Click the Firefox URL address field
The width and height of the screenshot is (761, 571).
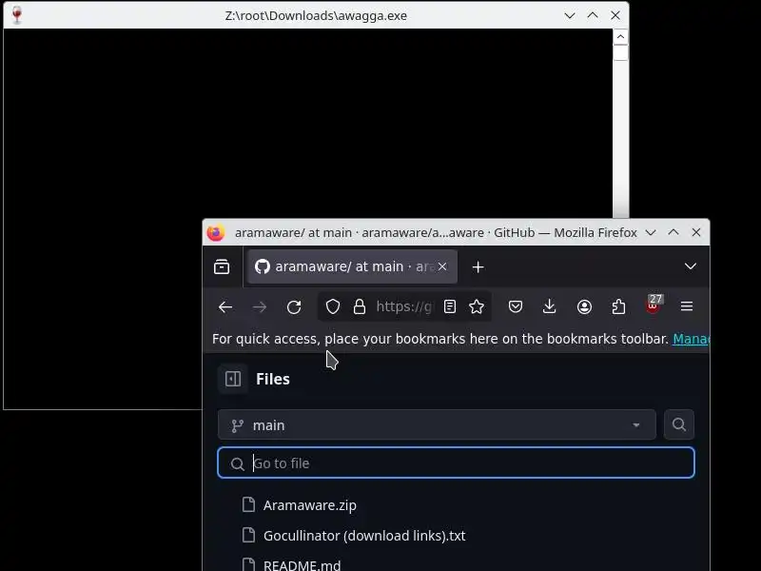click(x=405, y=306)
